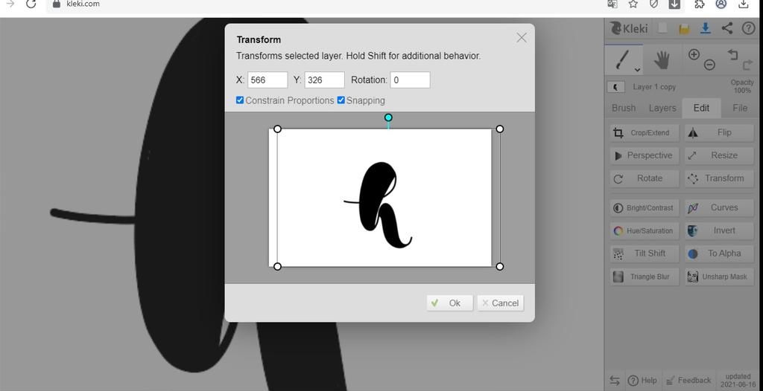Click the Opacity 100% label
Screen dimensions: 763x391
click(x=742, y=86)
